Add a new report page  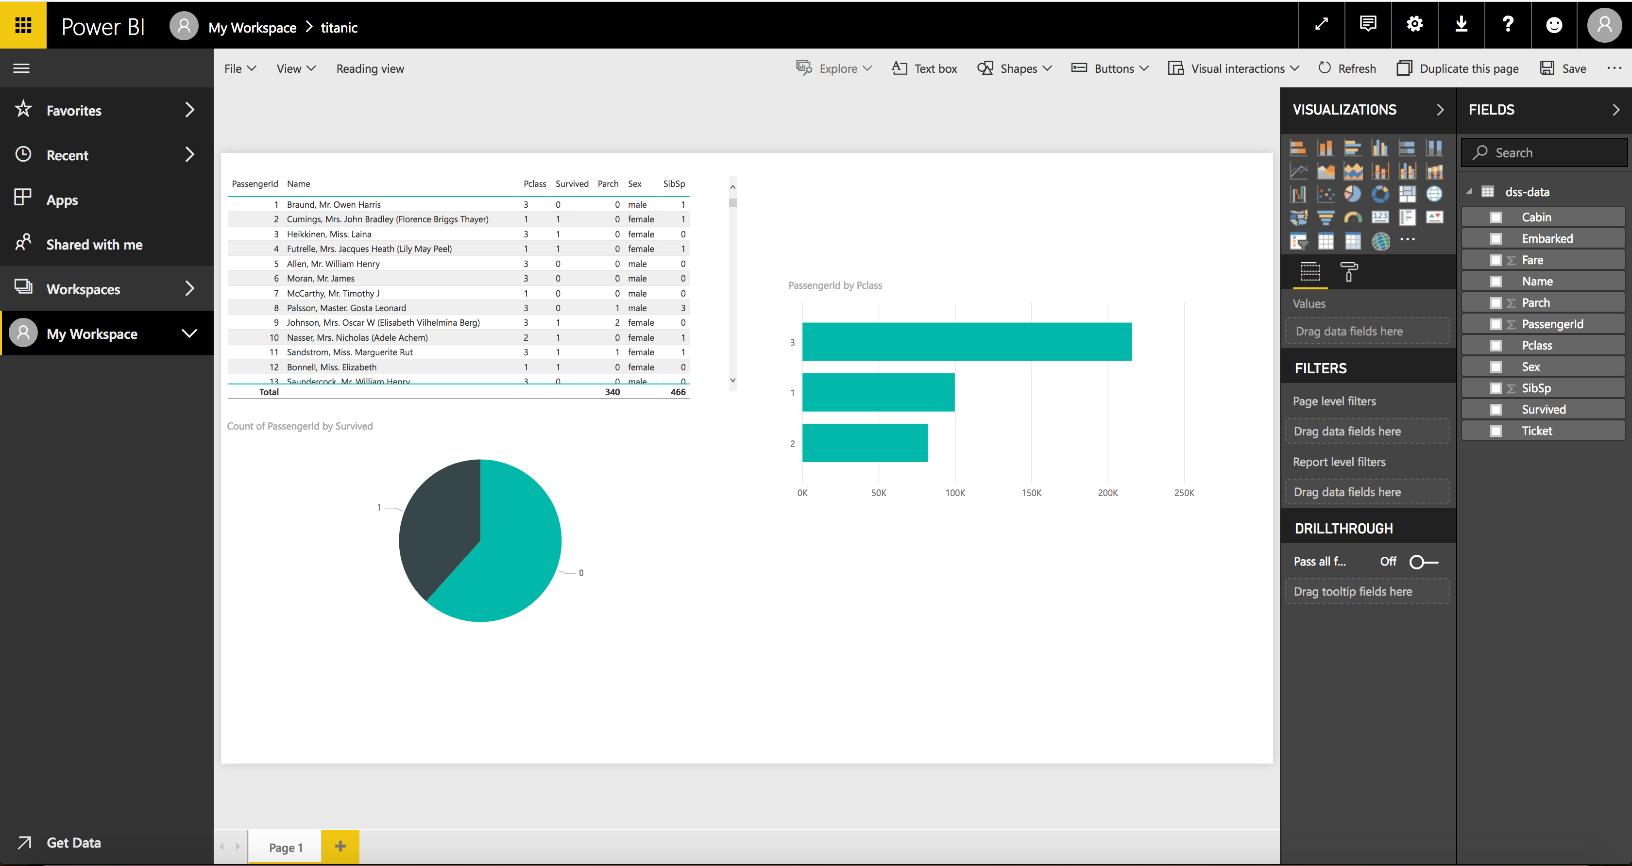point(340,847)
